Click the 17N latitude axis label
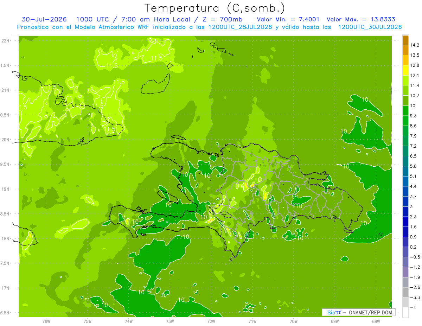The width and height of the screenshot is (422, 326). point(6,288)
